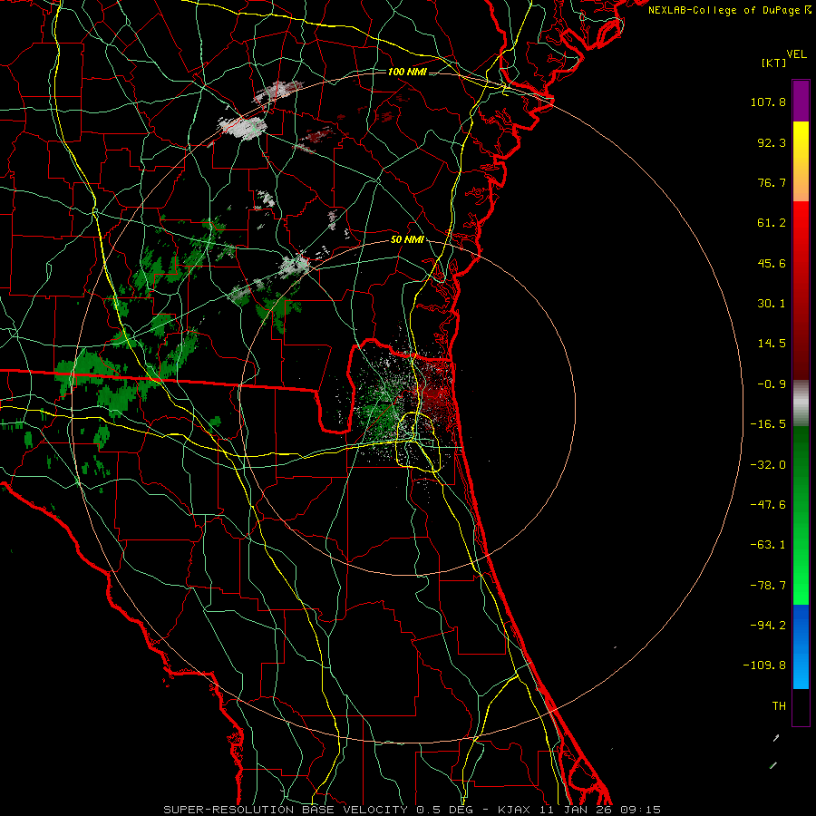
Task: Click the bright green segment of color bar
Action: 801,515
